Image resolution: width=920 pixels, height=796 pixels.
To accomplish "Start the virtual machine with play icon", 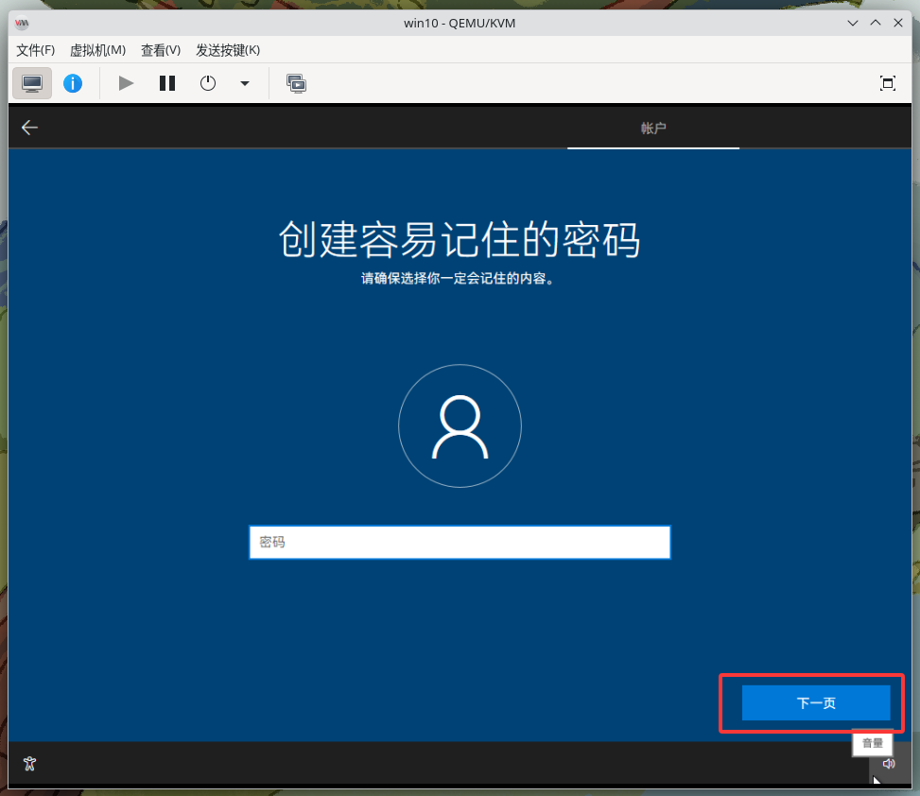I will tap(126, 83).
